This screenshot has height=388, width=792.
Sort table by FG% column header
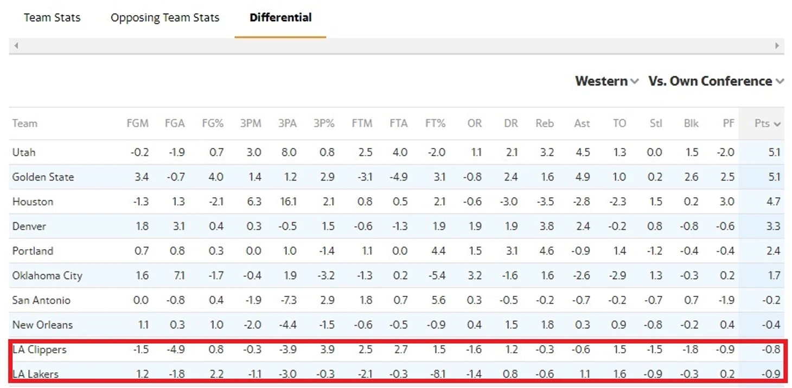[x=213, y=124]
